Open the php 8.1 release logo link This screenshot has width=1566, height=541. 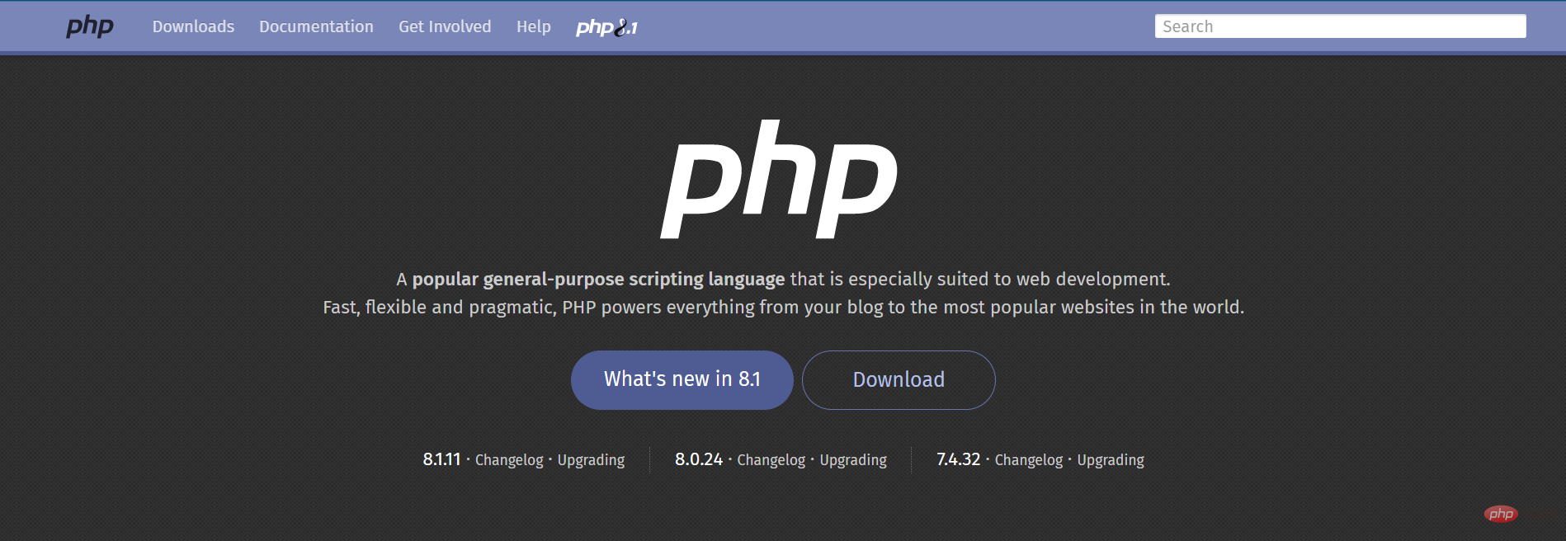[606, 27]
